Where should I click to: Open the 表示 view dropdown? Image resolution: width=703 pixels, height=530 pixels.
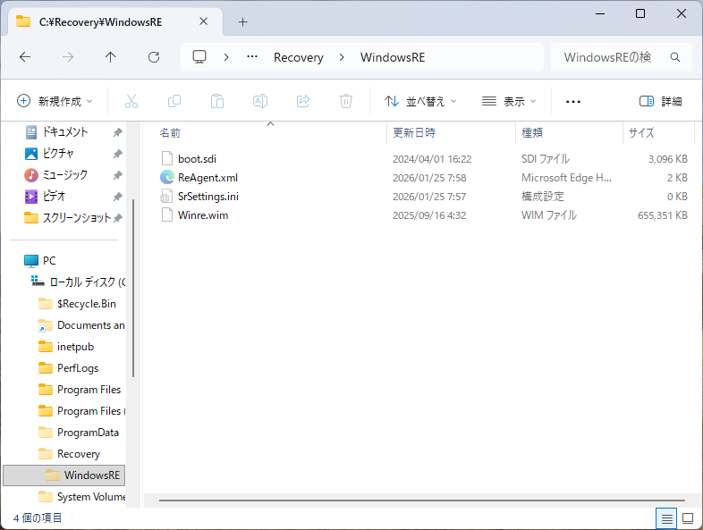click(509, 101)
